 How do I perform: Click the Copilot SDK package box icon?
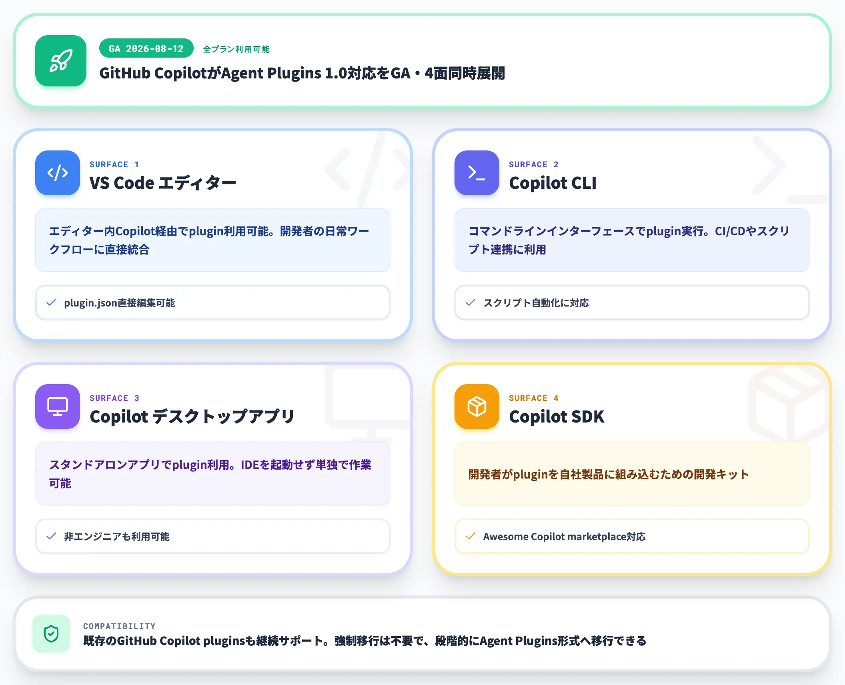[x=477, y=407]
